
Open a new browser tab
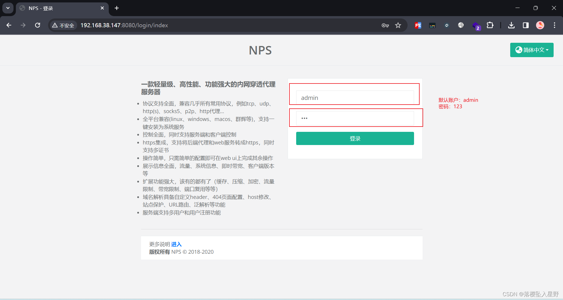(x=117, y=8)
